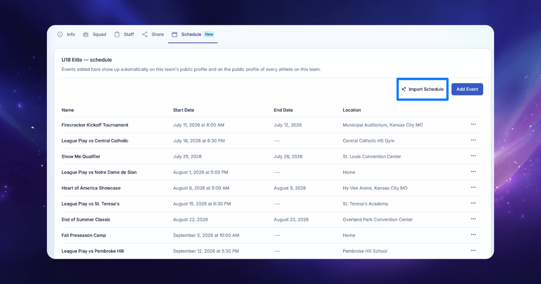Screen dimensions: 541x284
Task: Open options menu for Fall Preseason Camp
Action: (x=473, y=235)
